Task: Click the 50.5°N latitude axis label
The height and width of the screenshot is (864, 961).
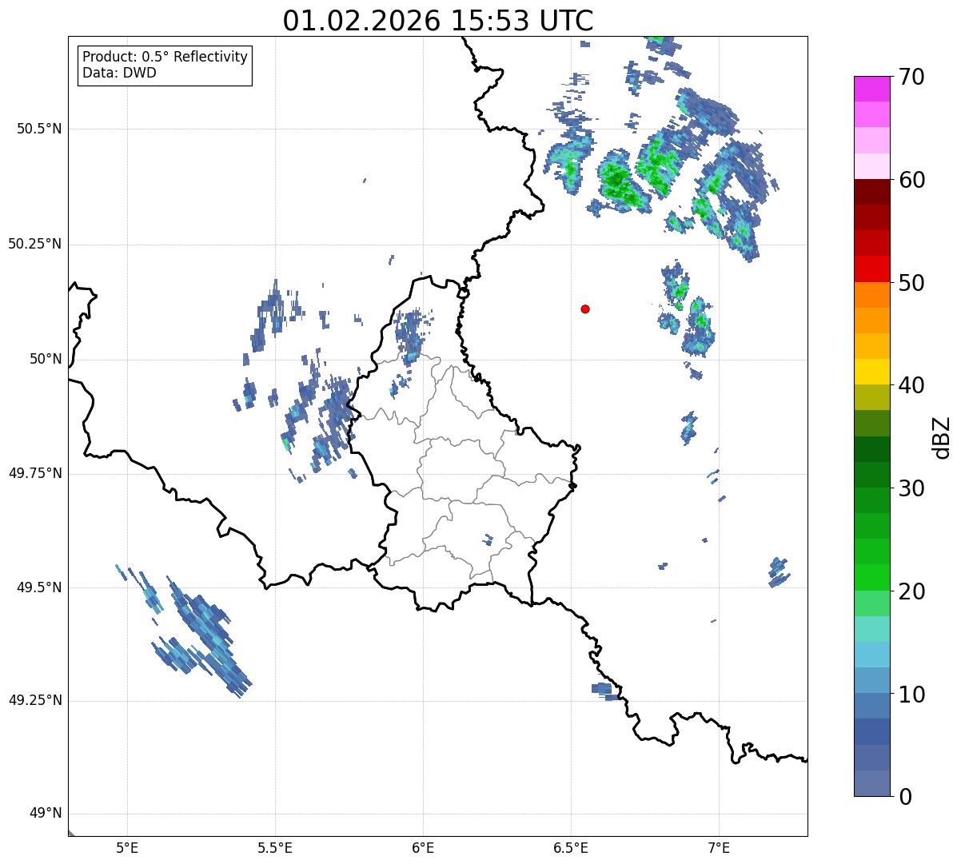Action: coord(39,129)
